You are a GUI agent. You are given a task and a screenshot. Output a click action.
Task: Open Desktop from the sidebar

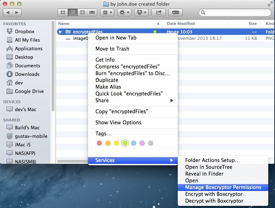(x=20, y=57)
